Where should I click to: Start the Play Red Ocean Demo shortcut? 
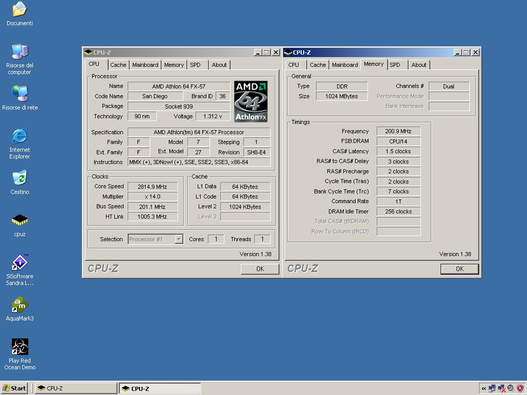[20, 347]
